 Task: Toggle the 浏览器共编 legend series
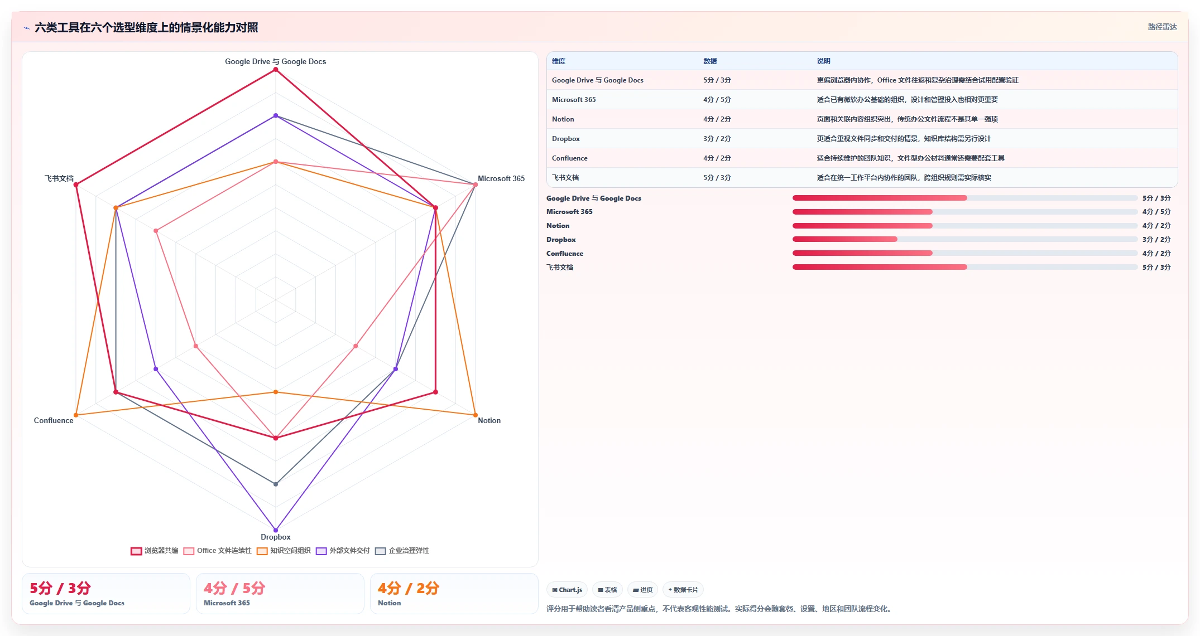click(x=155, y=551)
